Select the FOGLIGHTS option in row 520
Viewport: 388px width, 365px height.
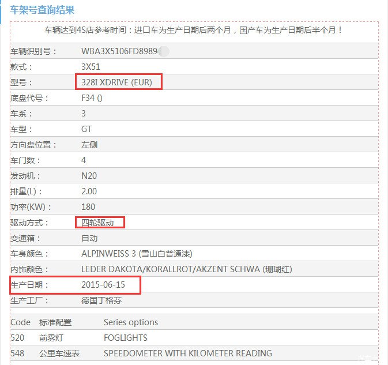(x=125, y=338)
